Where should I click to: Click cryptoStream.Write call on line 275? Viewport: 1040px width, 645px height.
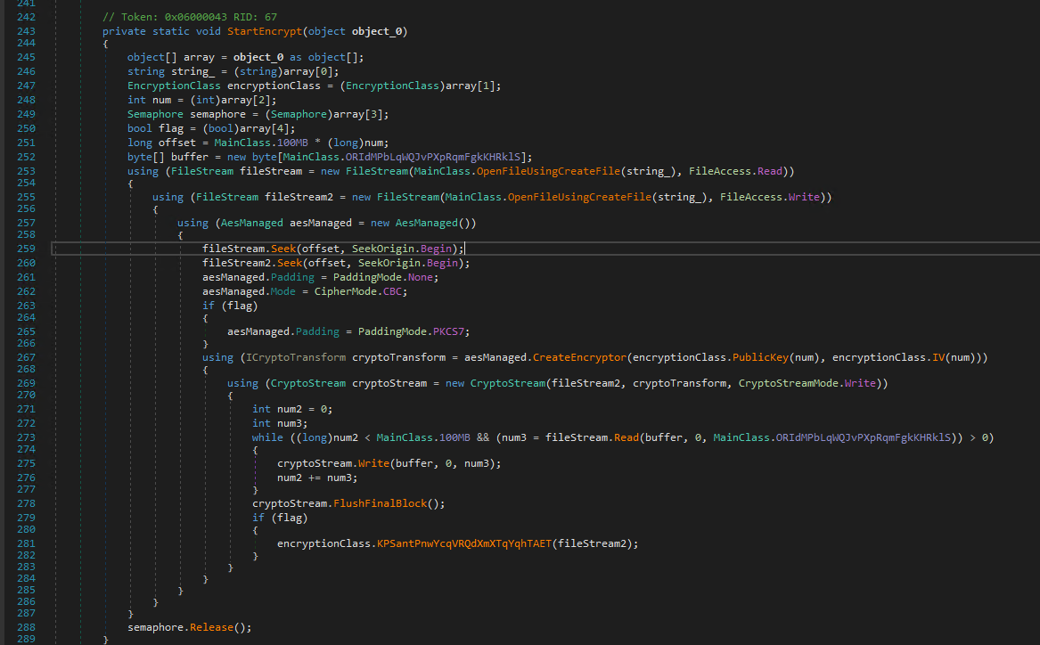tap(333, 464)
